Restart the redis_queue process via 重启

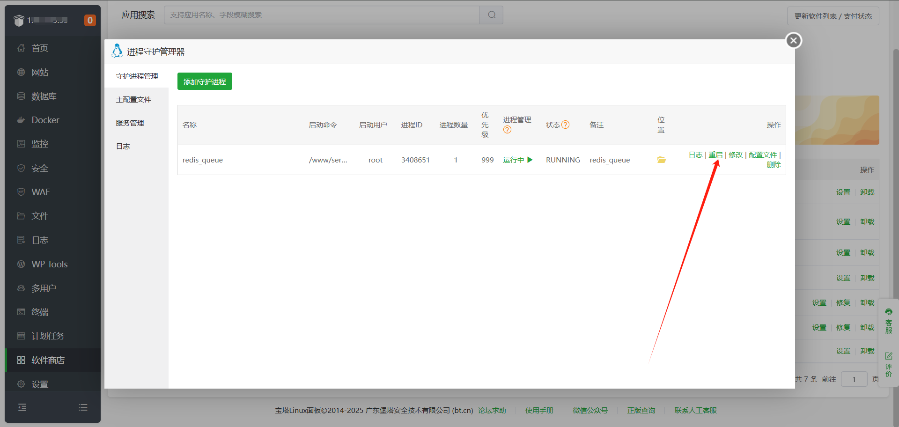coord(715,155)
